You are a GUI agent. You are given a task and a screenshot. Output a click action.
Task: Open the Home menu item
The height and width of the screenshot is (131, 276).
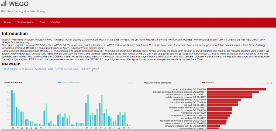7,22
